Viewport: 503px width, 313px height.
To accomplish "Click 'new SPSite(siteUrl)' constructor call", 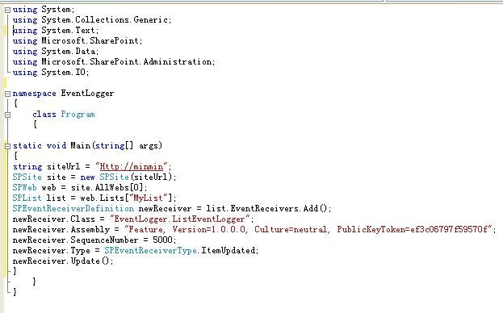I will [126, 177].
